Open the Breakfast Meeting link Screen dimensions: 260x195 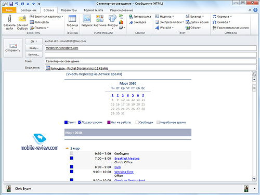pos(127,158)
